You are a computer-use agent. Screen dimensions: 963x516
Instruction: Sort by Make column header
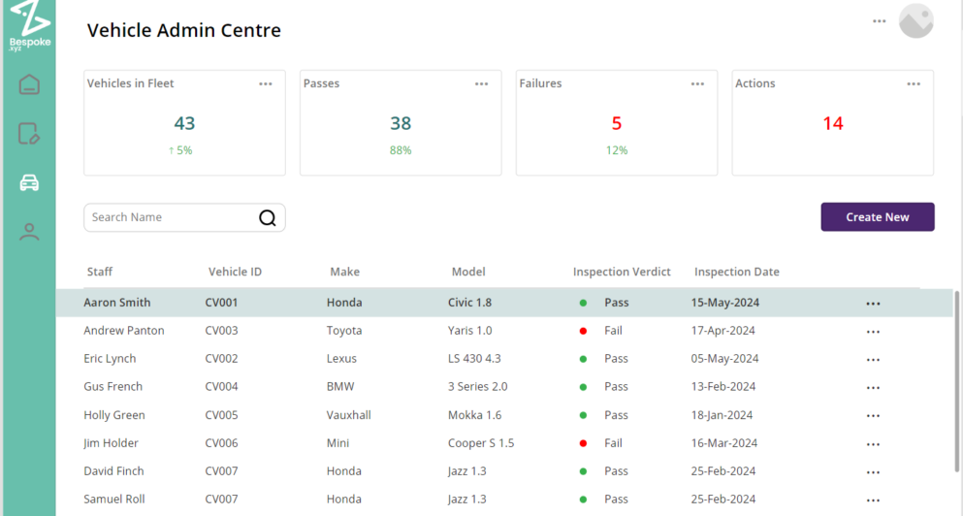[344, 272]
